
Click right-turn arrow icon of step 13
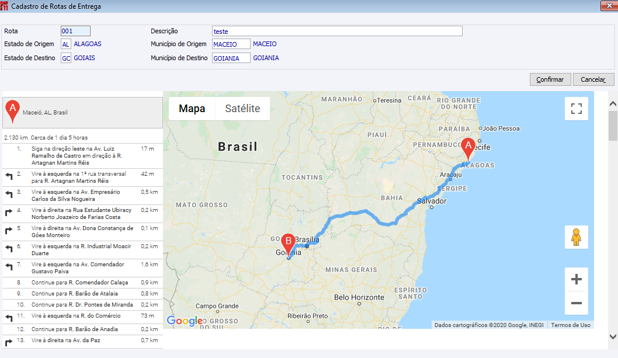click(9, 343)
